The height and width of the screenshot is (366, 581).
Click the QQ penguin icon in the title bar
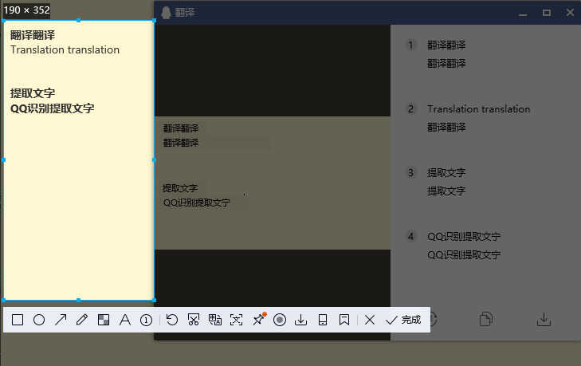click(x=166, y=13)
